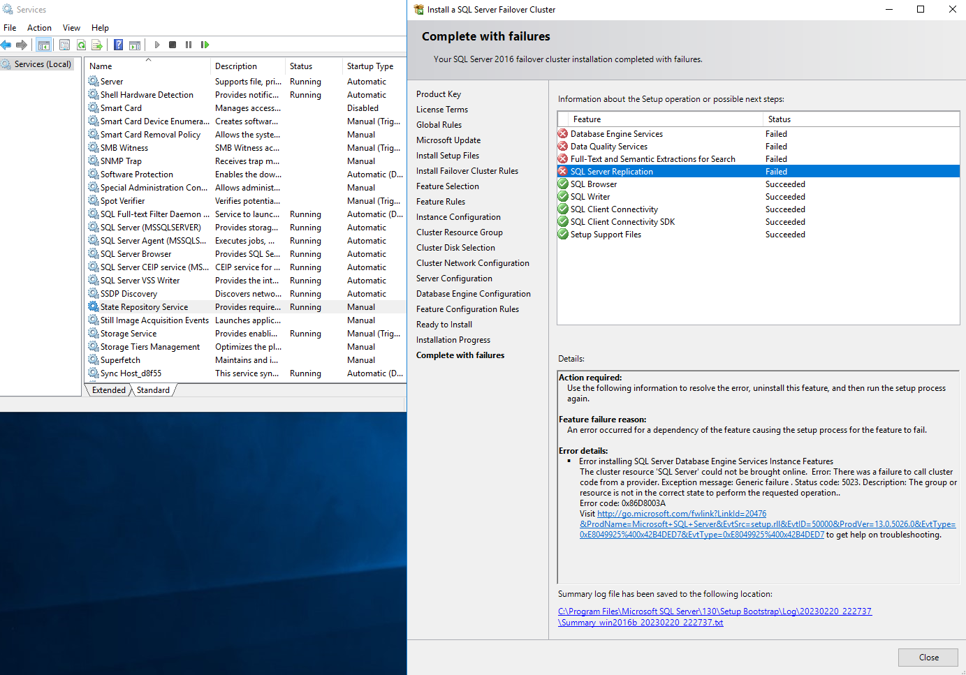Sort services by Startup Type column header

pyautogui.click(x=374, y=66)
